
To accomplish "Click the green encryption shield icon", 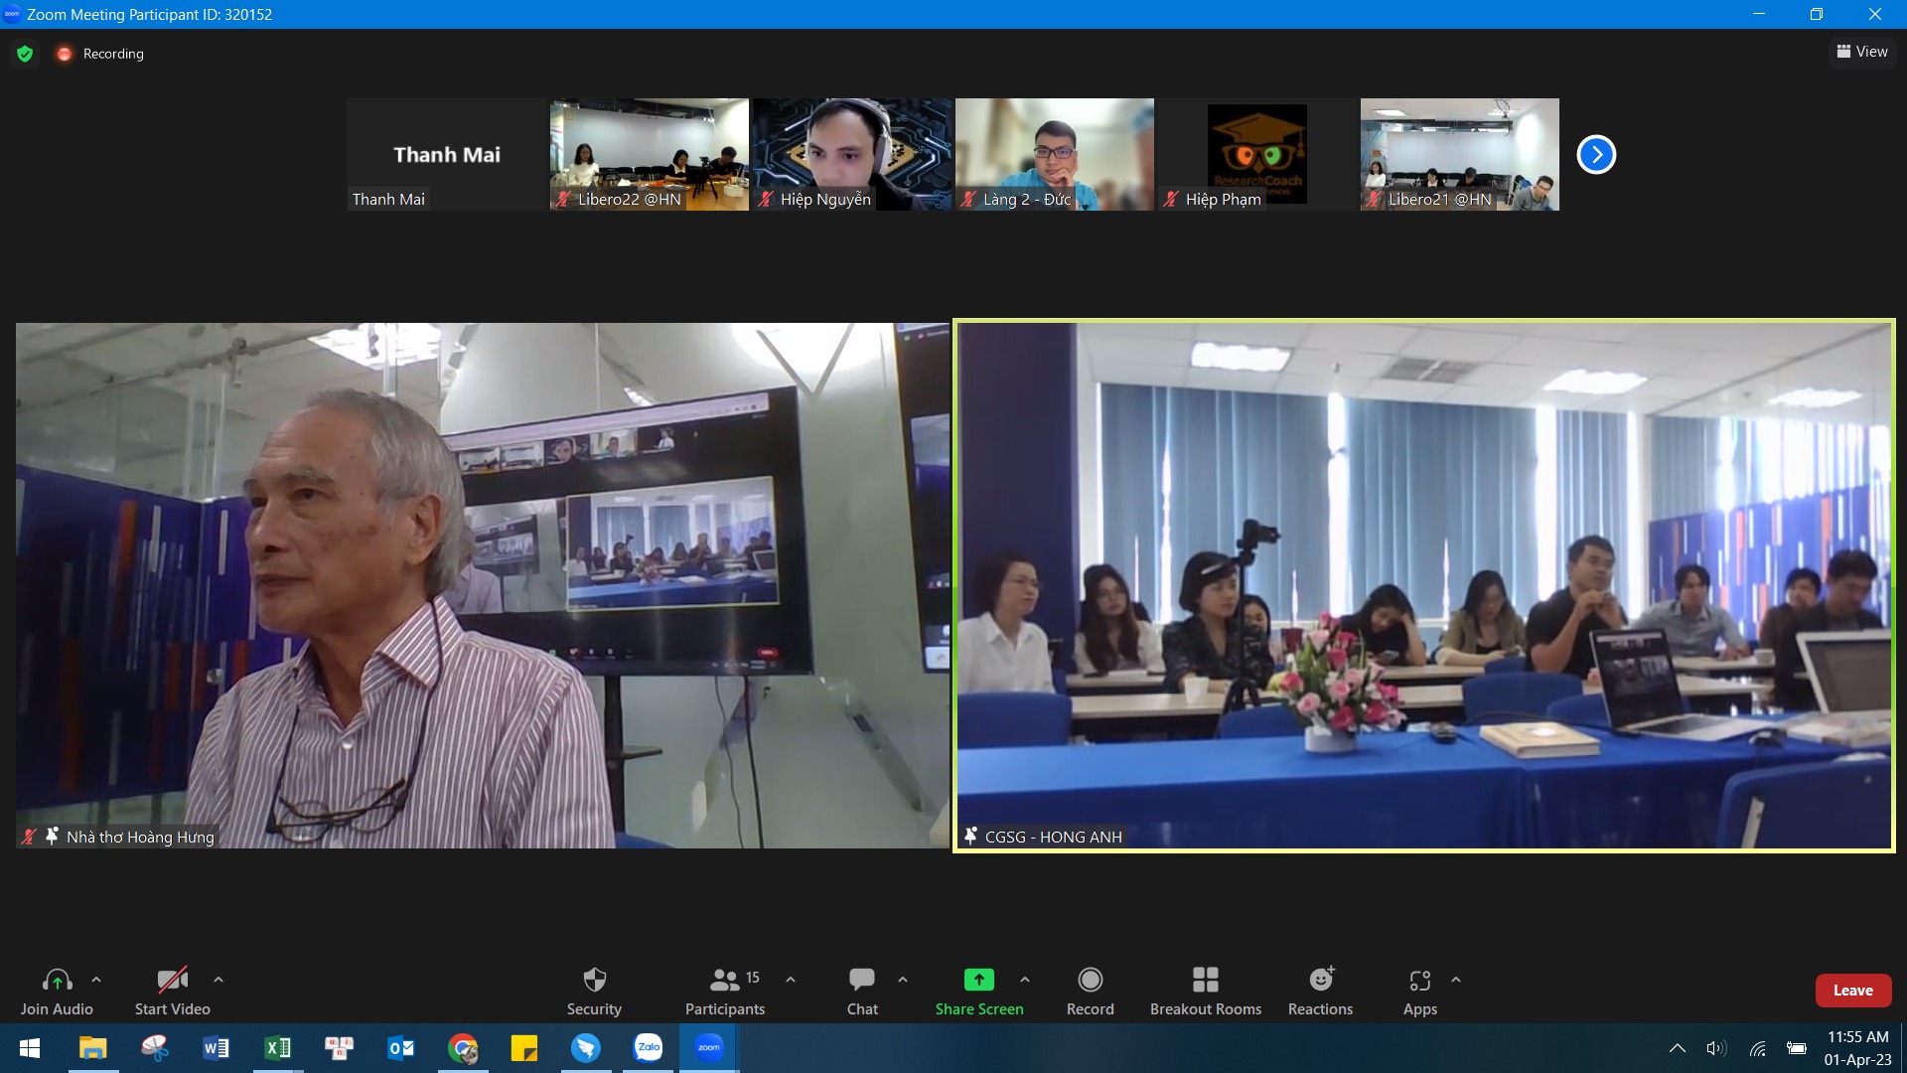I will click(x=25, y=54).
